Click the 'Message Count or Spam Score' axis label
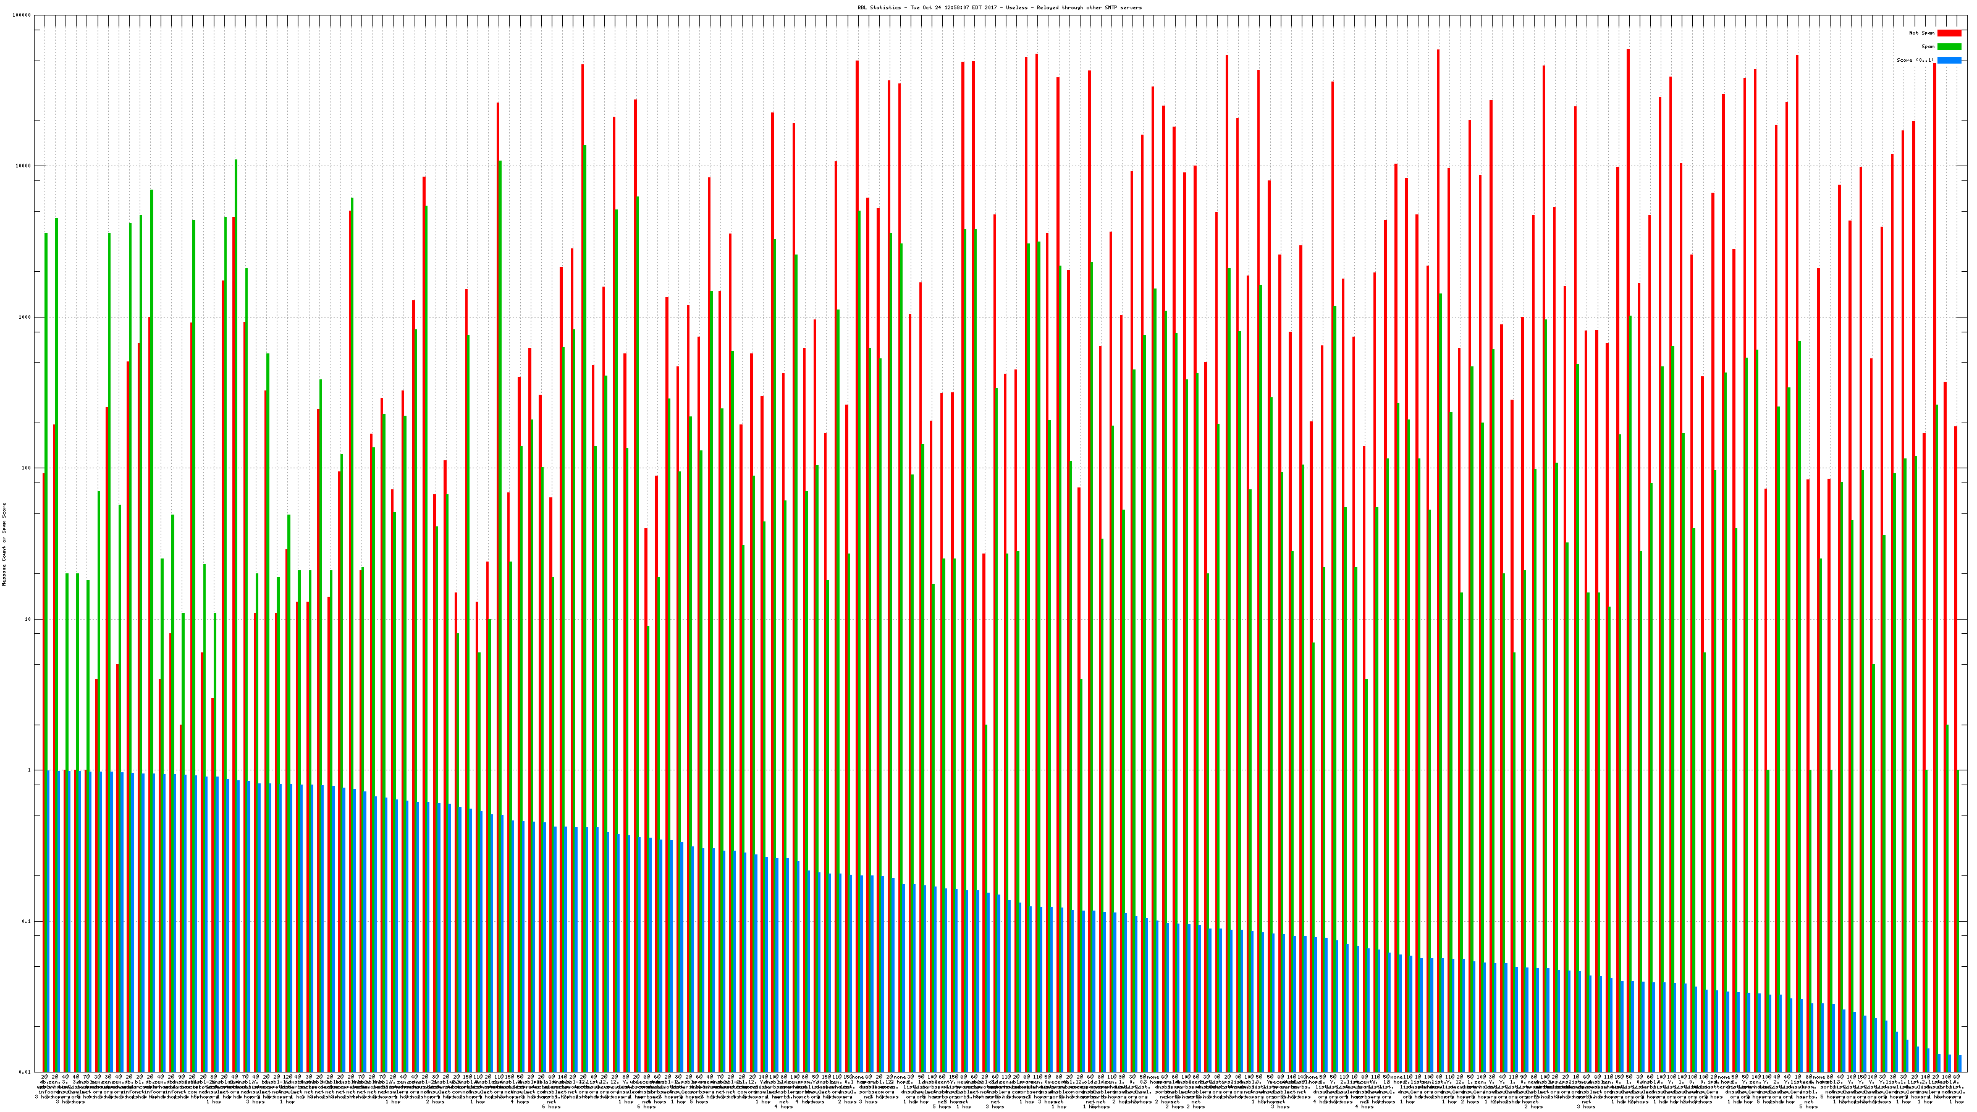1977x1112 pixels. 4,544
